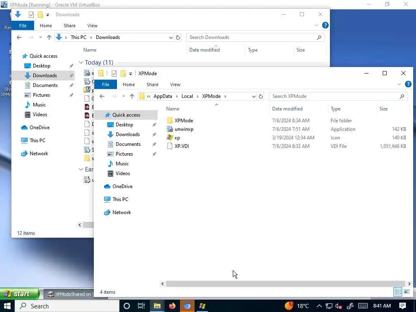The height and width of the screenshot is (312, 416).
Task: Open help in XPMode window
Action: pos(408,84)
